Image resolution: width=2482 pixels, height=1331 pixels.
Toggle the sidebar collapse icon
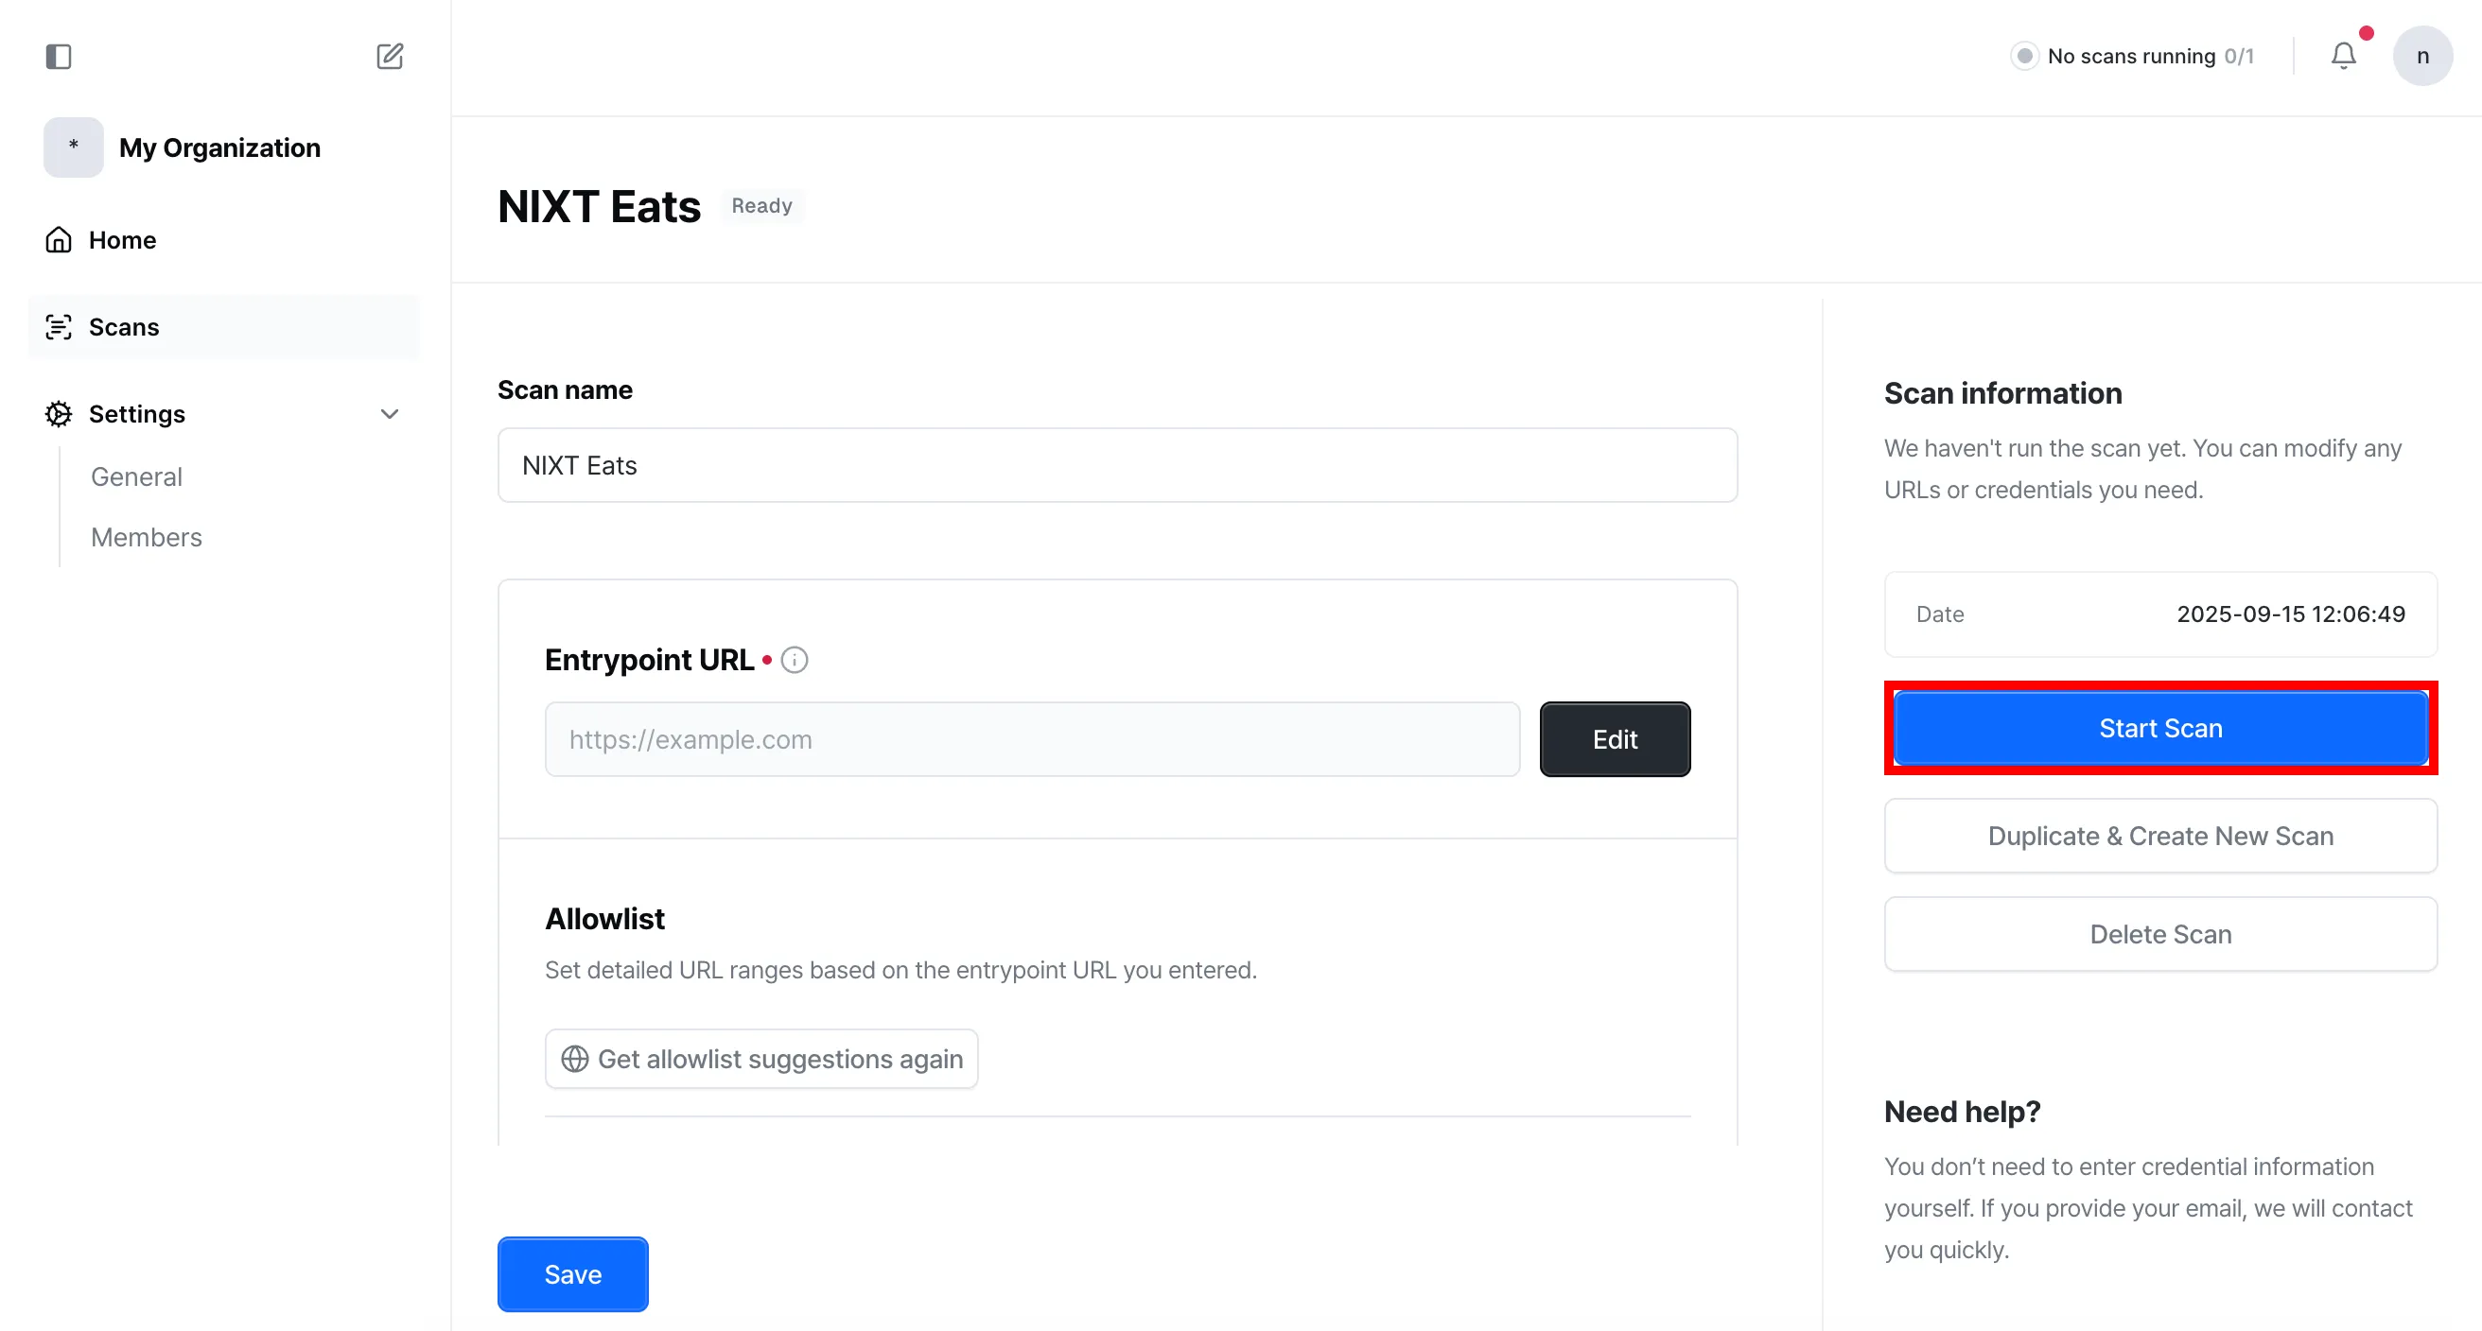(59, 57)
